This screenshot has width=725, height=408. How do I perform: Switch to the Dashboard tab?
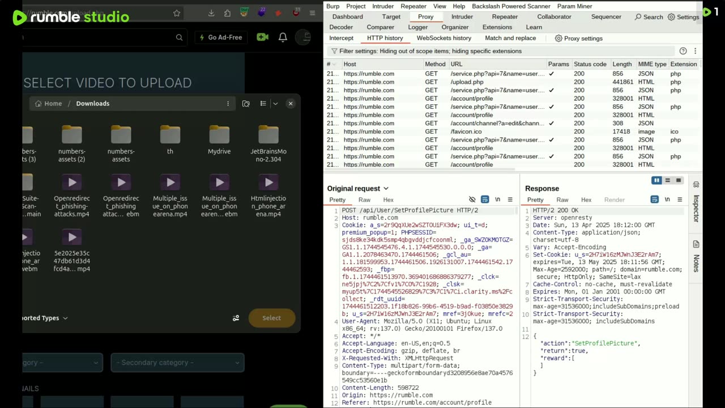coord(347,17)
